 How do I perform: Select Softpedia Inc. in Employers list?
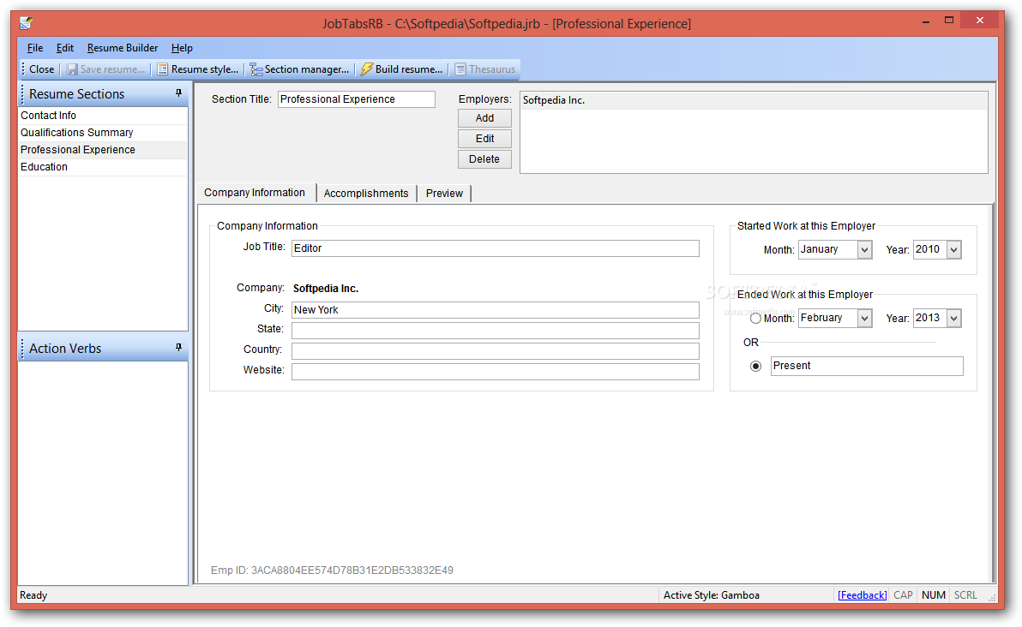coord(754,100)
